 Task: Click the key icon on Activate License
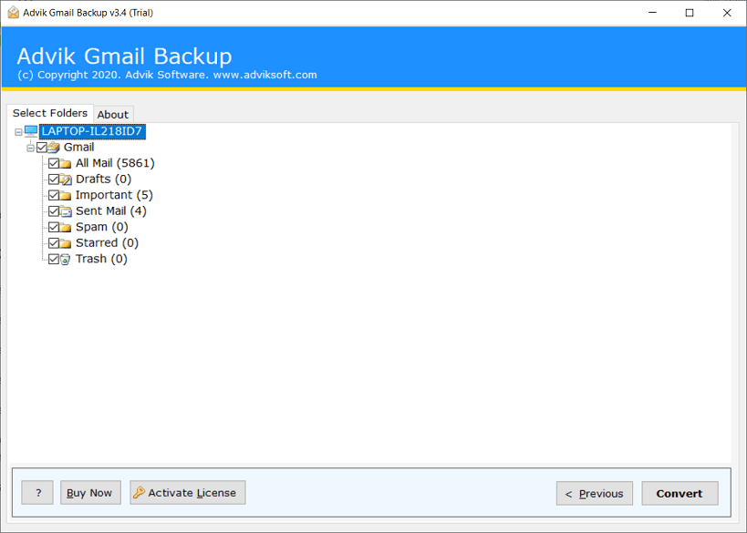tap(139, 493)
